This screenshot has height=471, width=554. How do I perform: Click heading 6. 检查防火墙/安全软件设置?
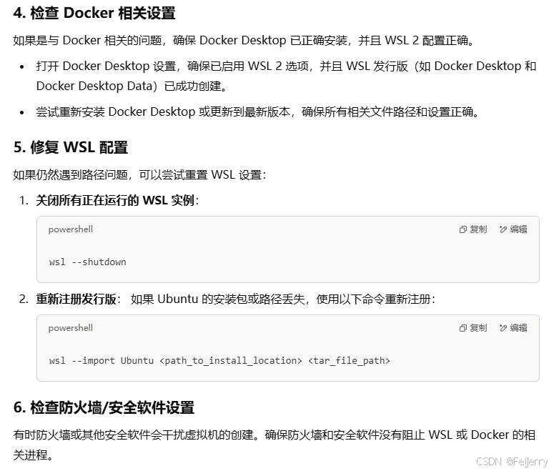104,407
